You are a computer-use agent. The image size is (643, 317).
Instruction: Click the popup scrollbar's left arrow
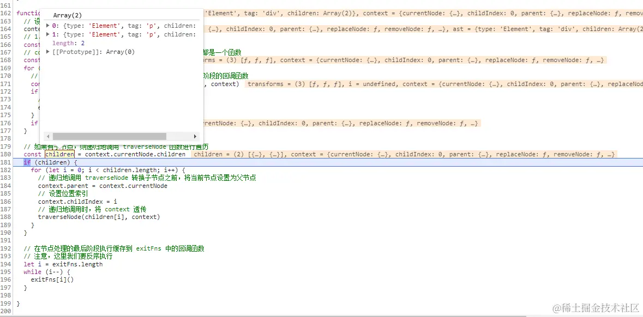pyautogui.click(x=48, y=136)
